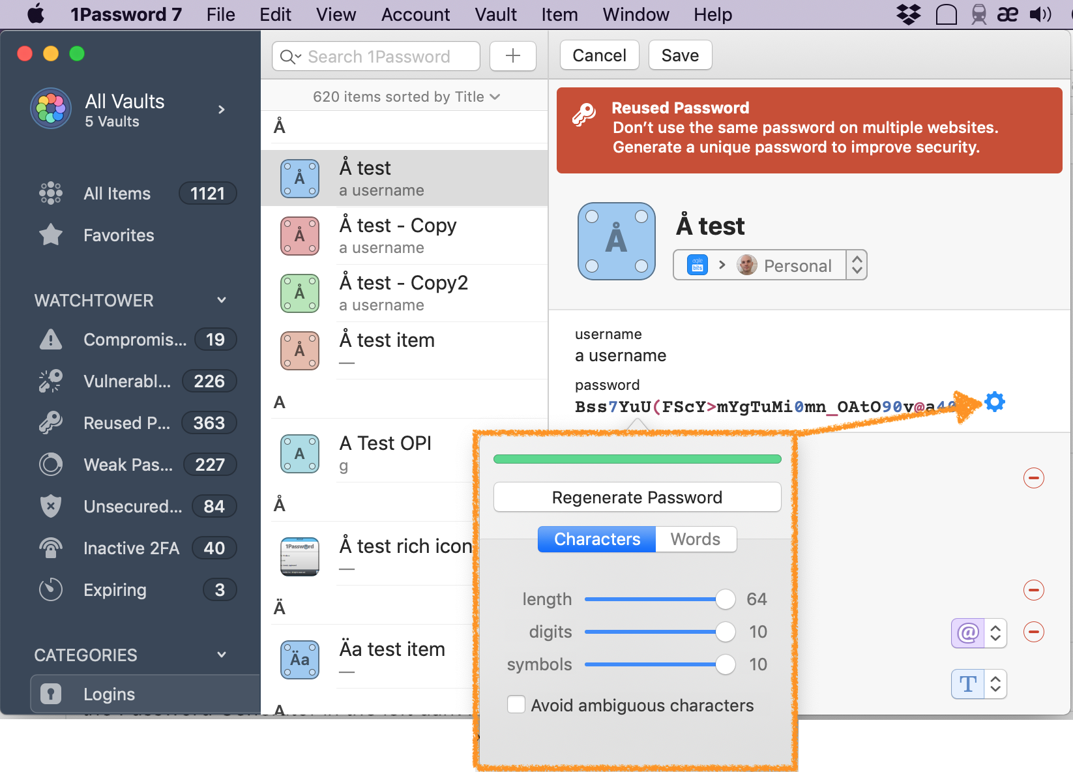Collapse the Watchtower section
The image size is (1073, 772).
click(222, 300)
